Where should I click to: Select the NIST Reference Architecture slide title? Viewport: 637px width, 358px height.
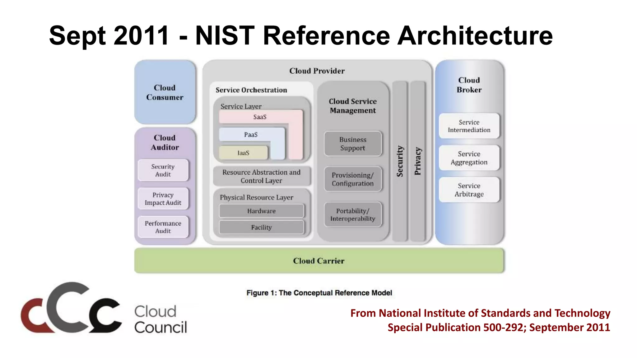click(301, 35)
